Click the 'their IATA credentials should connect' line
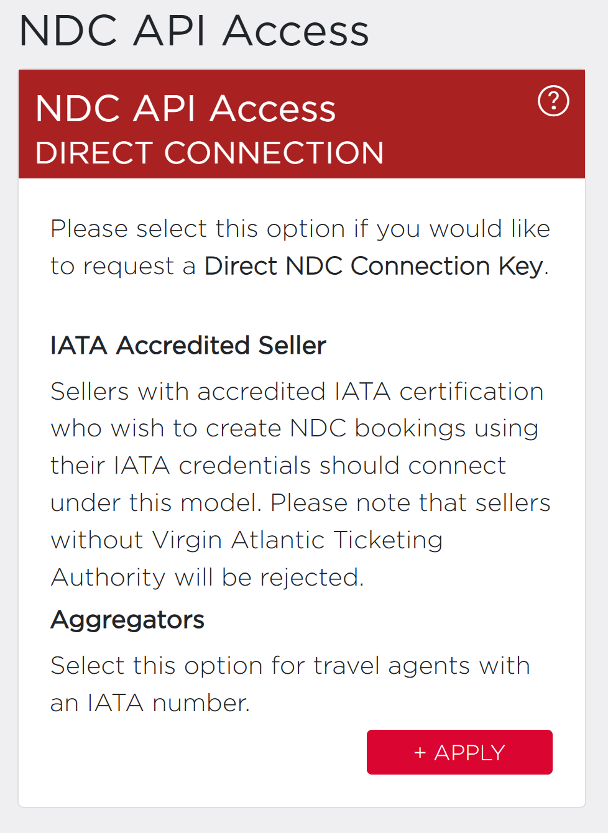608x833 pixels. point(278,466)
